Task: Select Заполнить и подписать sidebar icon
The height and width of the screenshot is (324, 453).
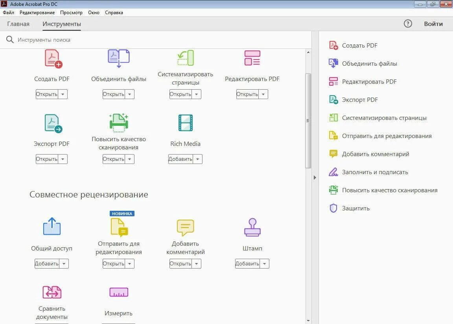Action: click(x=333, y=172)
